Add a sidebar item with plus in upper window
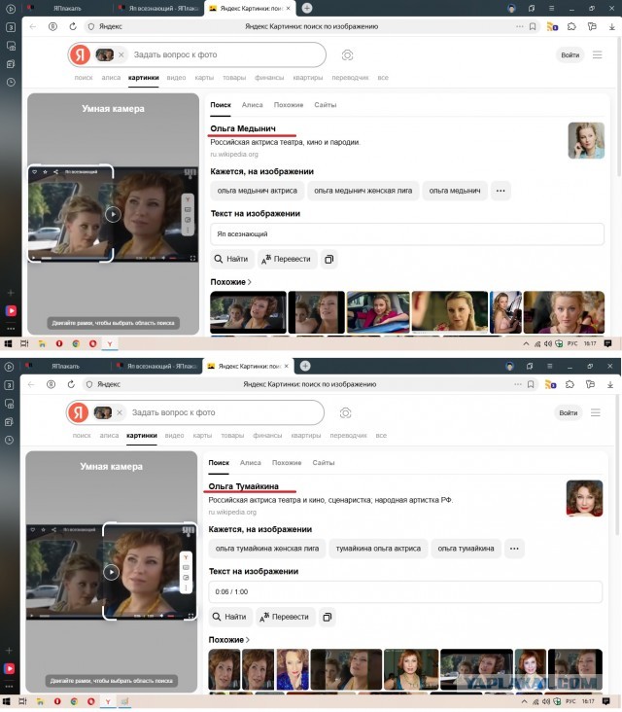This screenshot has width=622, height=712. tap(11, 294)
